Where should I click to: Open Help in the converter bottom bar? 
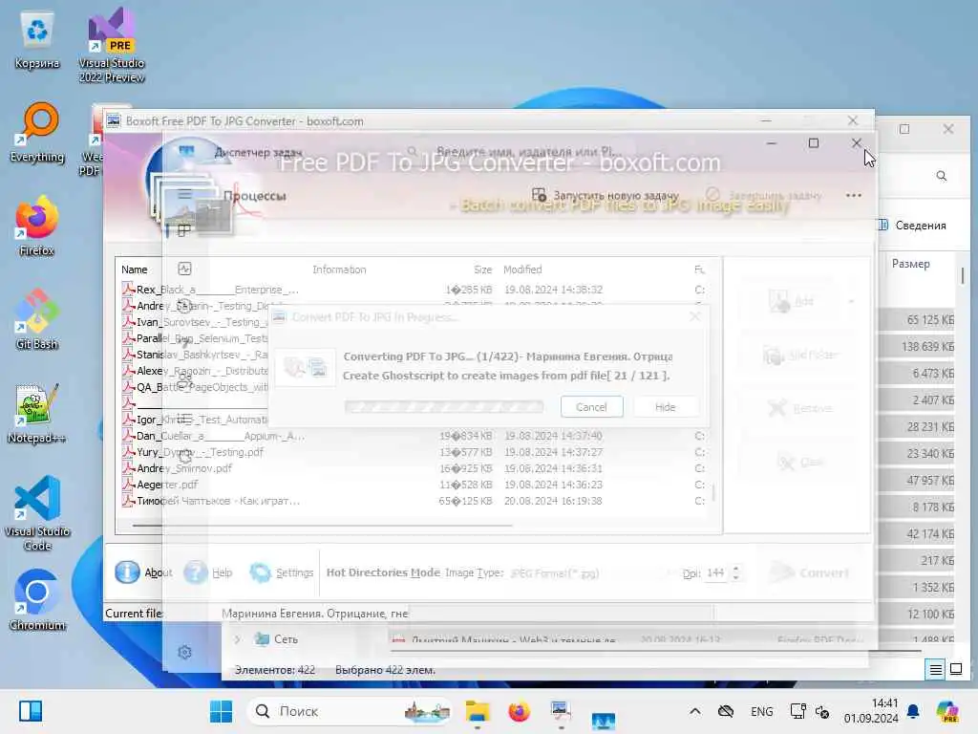(208, 572)
